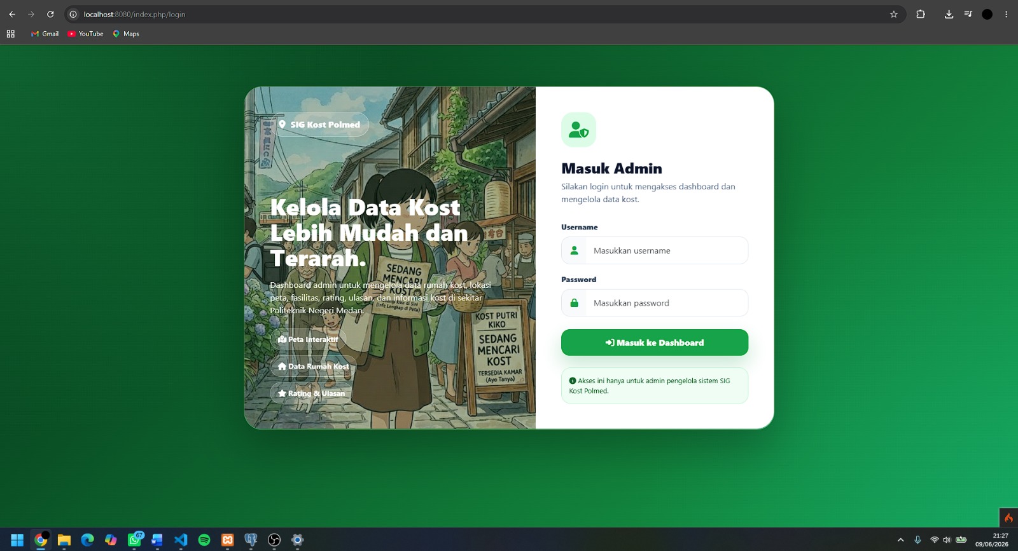Image resolution: width=1018 pixels, height=551 pixels.
Task: Focus the Masukkan password field
Action: [x=655, y=303]
